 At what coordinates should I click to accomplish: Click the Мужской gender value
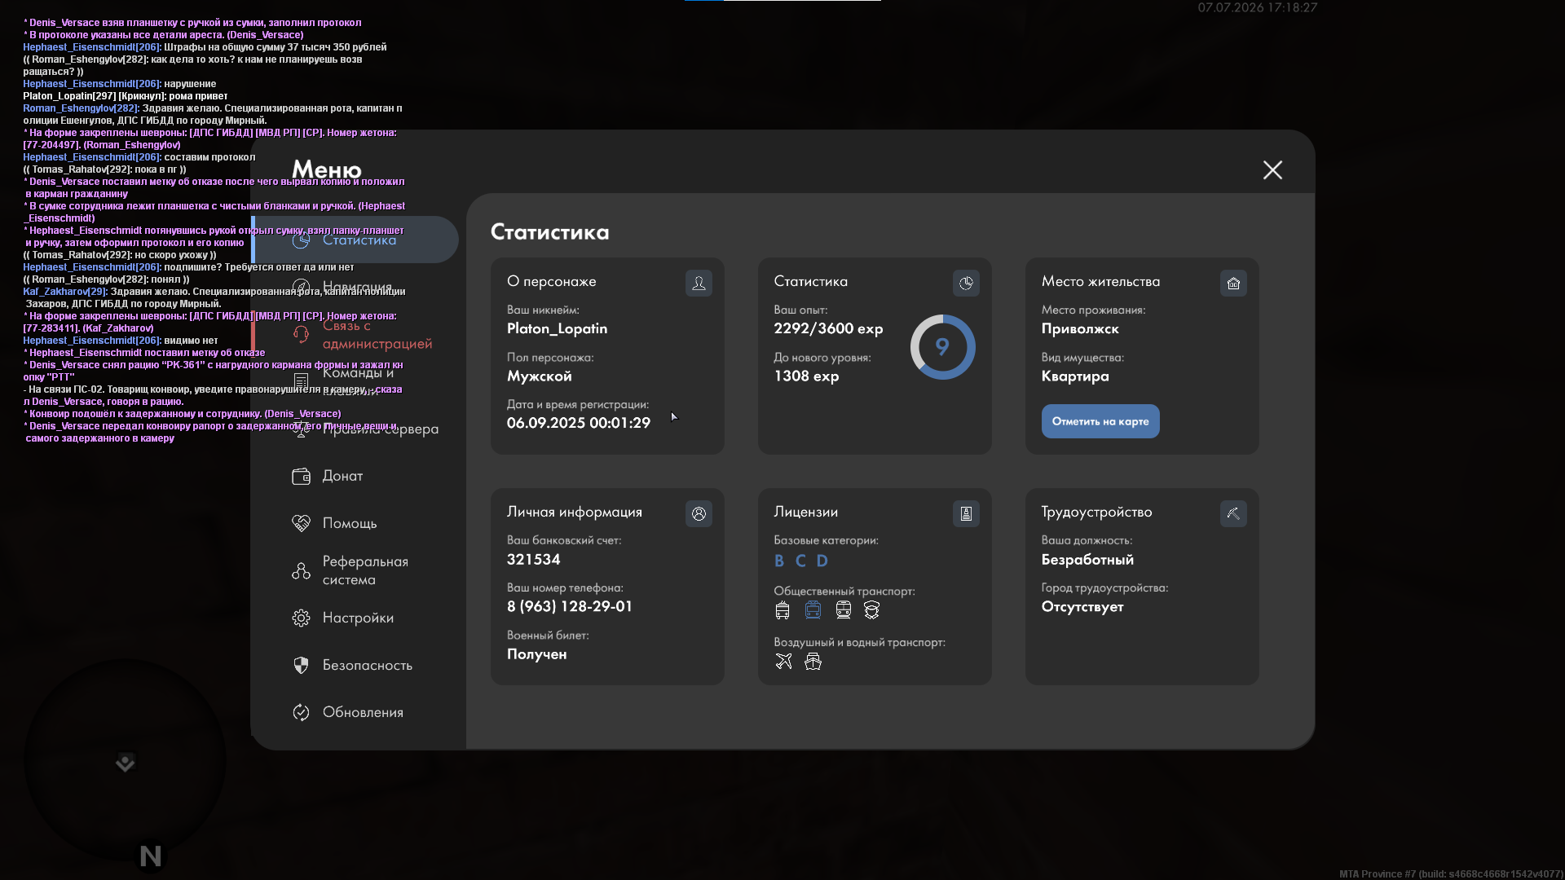(540, 376)
